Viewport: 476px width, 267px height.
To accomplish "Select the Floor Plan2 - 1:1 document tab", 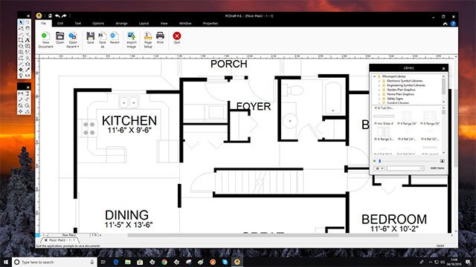I will pos(60,240).
